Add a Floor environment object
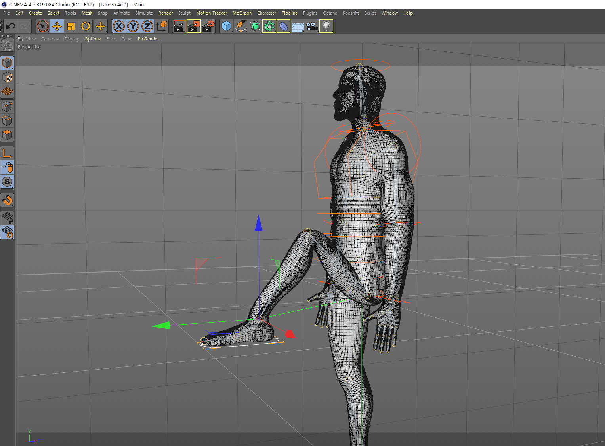Screen dimensions: 605x446 tap(298, 27)
